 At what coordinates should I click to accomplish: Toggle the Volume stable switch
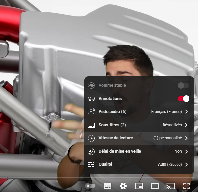pos(183,85)
